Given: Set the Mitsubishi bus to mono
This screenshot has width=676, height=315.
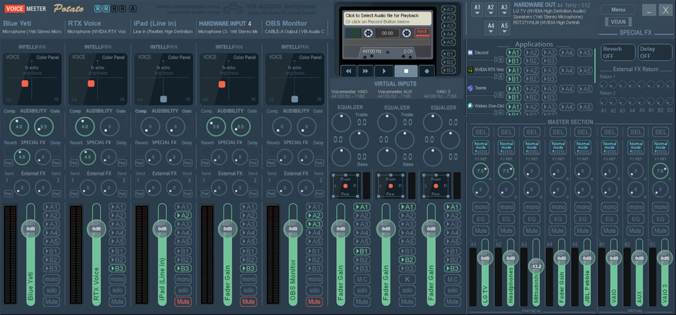Looking at the screenshot, I should click(531, 207).
